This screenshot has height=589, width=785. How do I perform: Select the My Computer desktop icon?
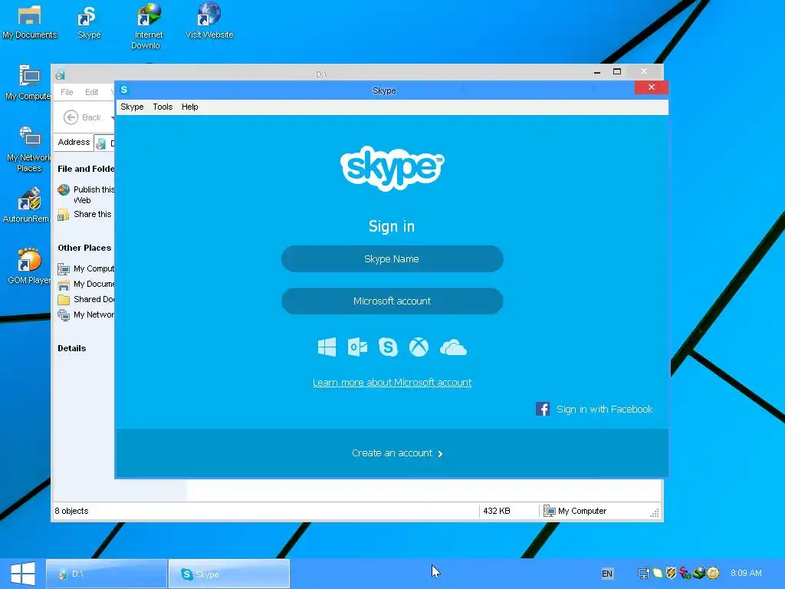[28, 83]
